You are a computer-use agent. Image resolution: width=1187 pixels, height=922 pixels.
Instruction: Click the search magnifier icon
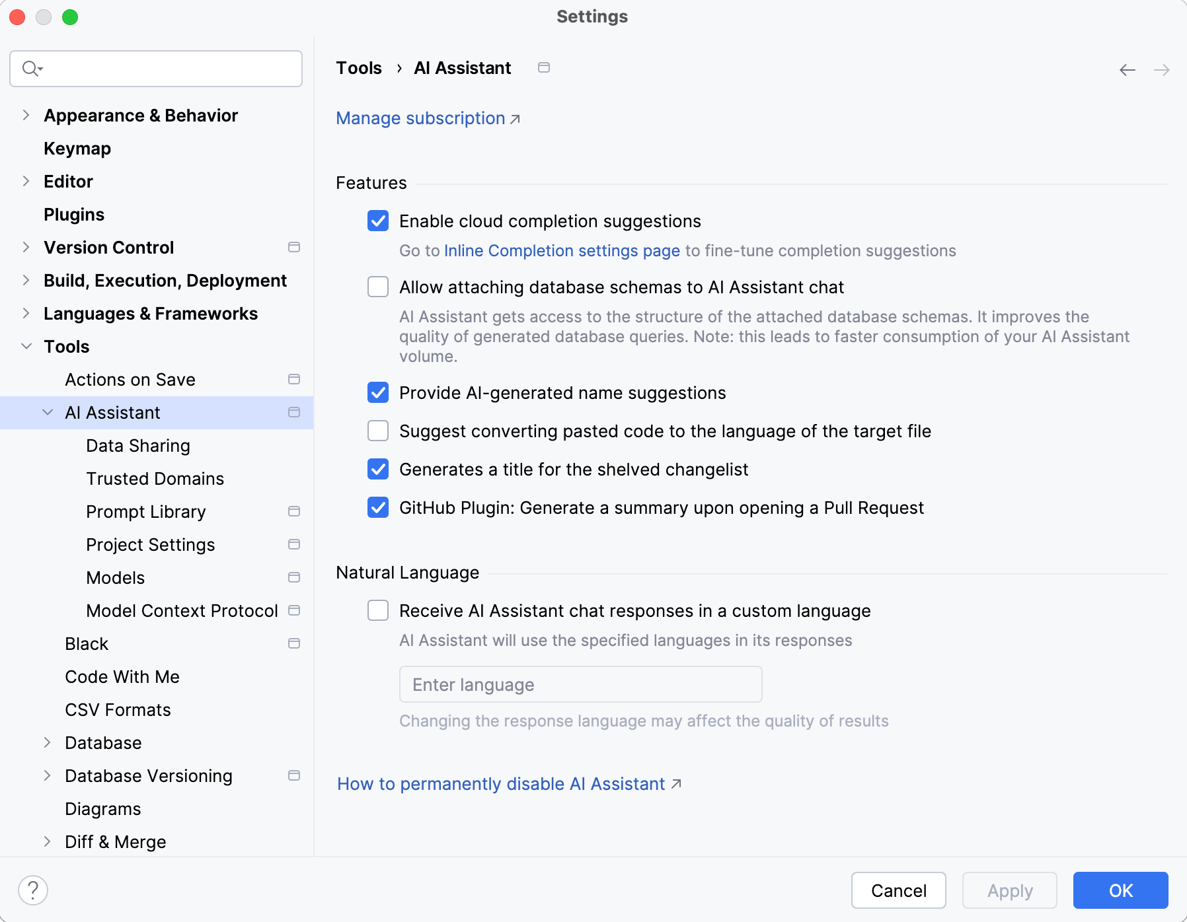click(x=31, y=69)
